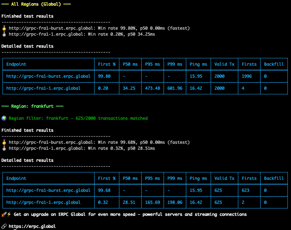Click the ERPC Global upgrade message text

(130, 214)
